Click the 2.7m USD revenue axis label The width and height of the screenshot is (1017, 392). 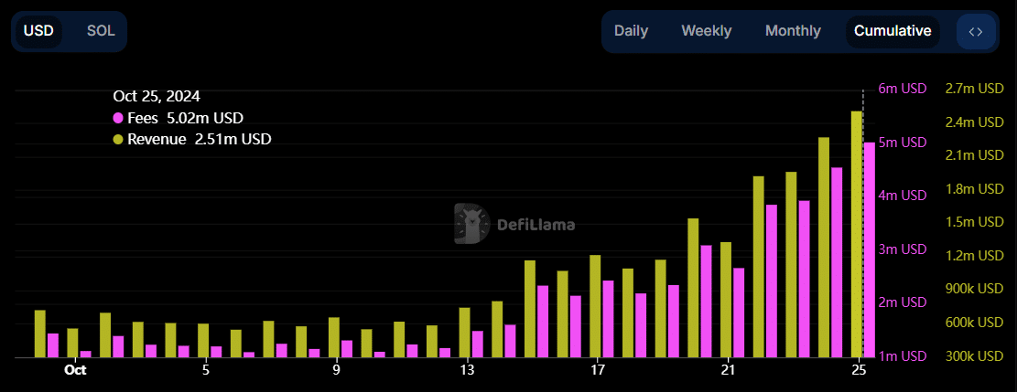[974, 89]
